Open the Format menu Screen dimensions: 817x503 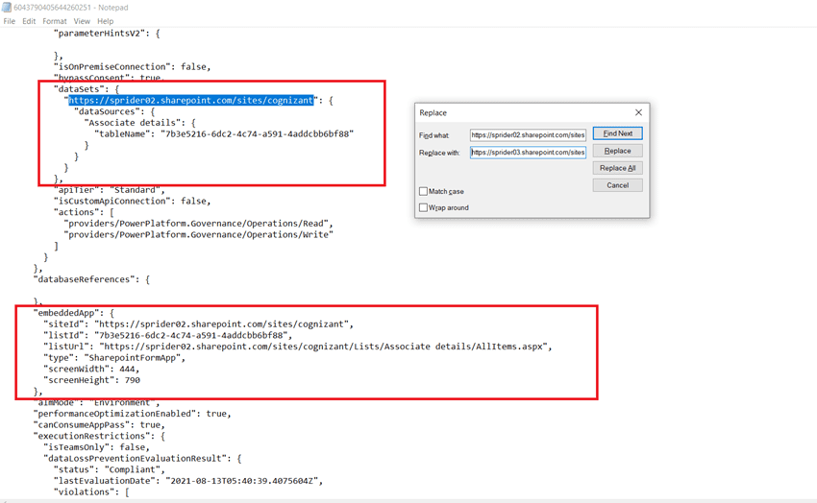tap(55, 21)
